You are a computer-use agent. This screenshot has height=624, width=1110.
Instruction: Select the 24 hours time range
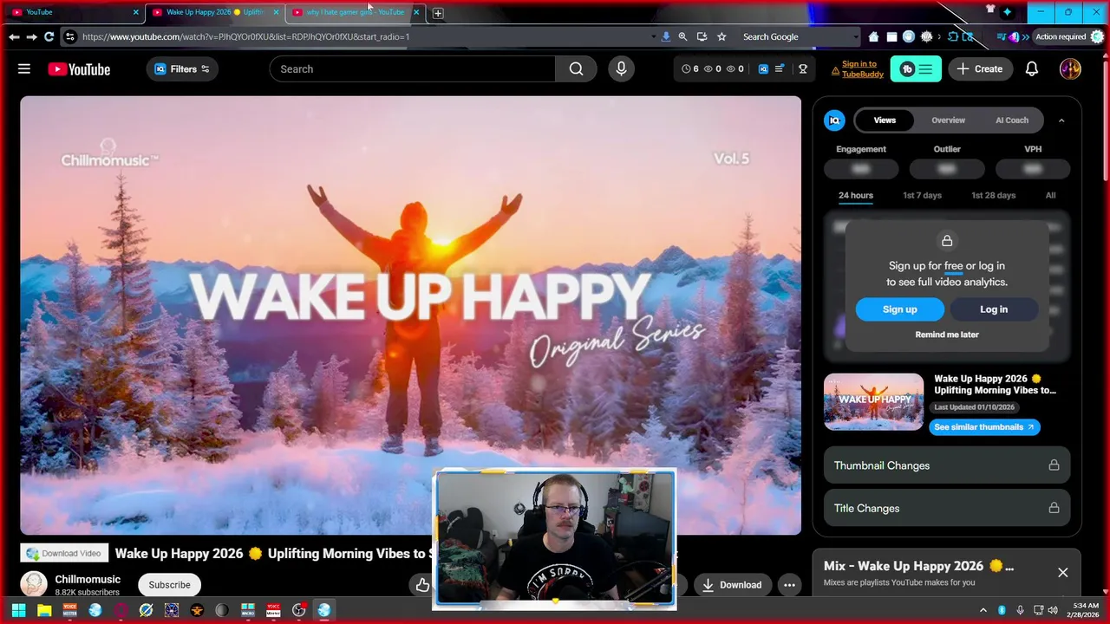click(856, 196)
